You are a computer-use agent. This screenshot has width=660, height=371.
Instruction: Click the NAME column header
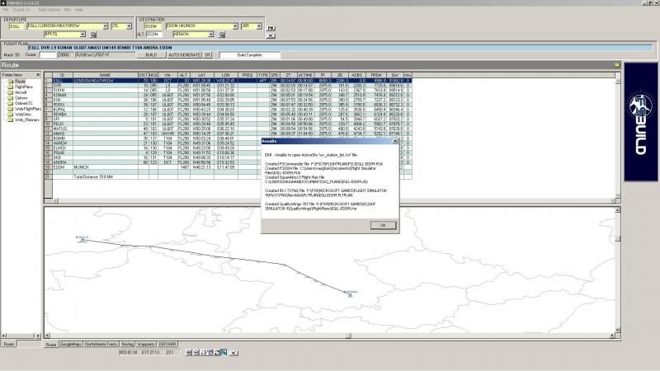point(106,75)
